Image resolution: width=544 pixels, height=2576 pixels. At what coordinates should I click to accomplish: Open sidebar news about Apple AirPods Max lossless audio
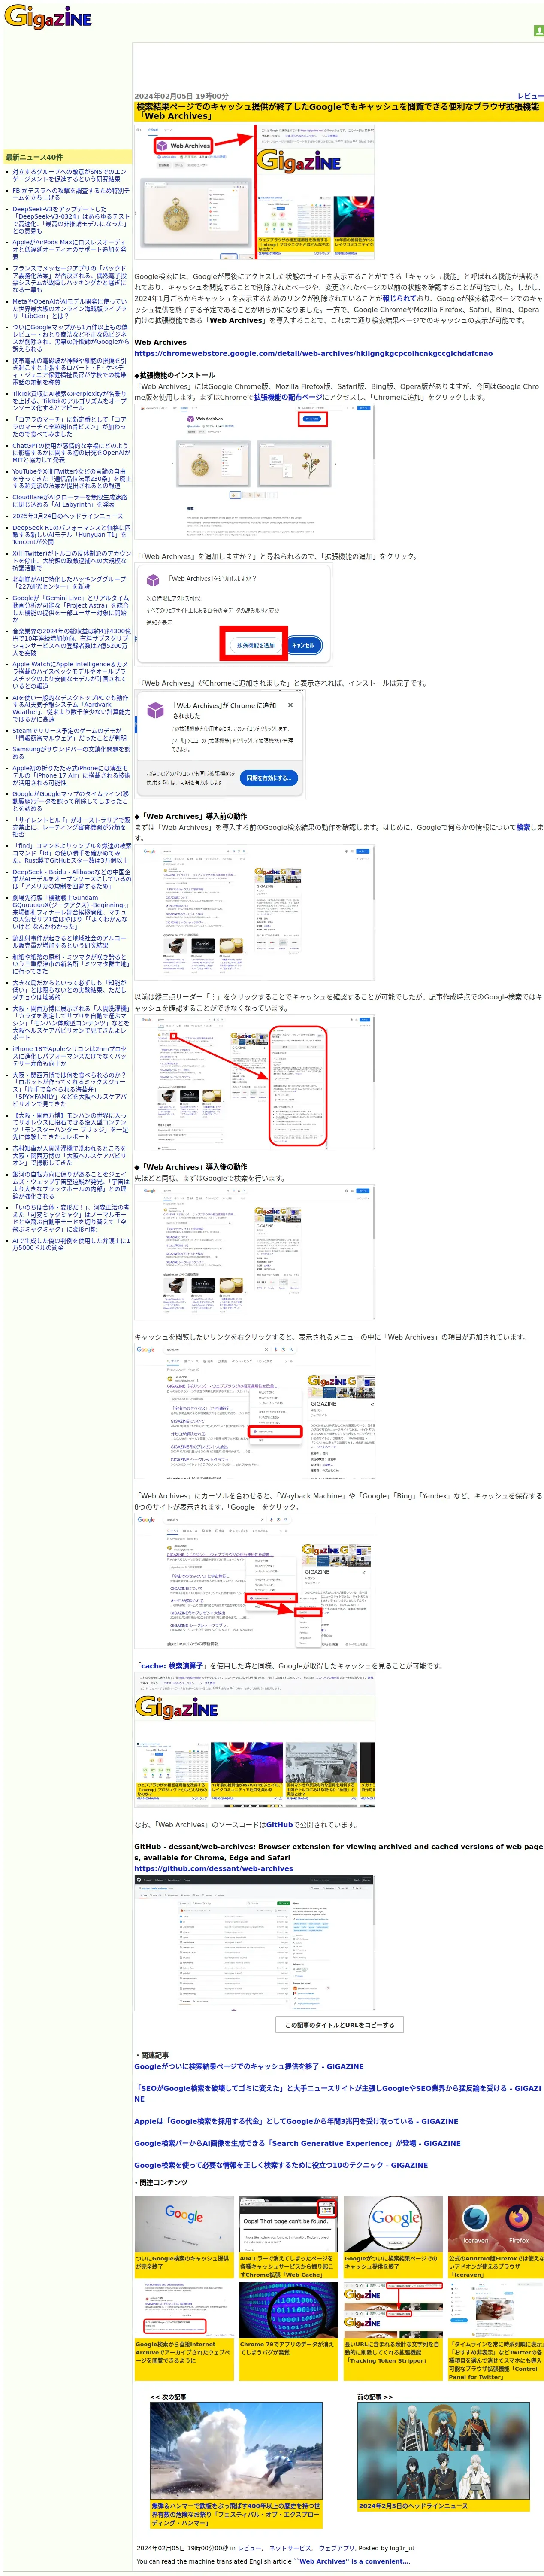point(69,249)
